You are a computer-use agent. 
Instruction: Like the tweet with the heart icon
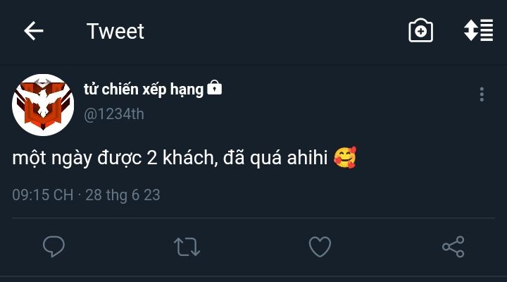click(x=320, y=247)
